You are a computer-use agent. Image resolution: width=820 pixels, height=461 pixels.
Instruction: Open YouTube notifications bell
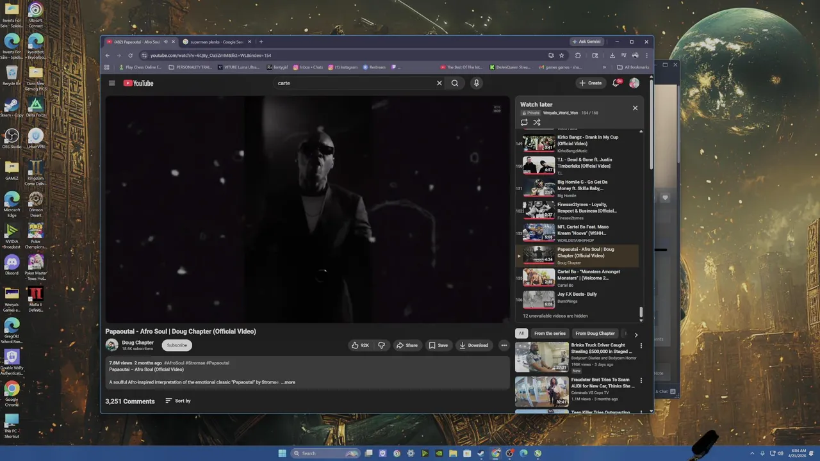click(x=616, y=83)
